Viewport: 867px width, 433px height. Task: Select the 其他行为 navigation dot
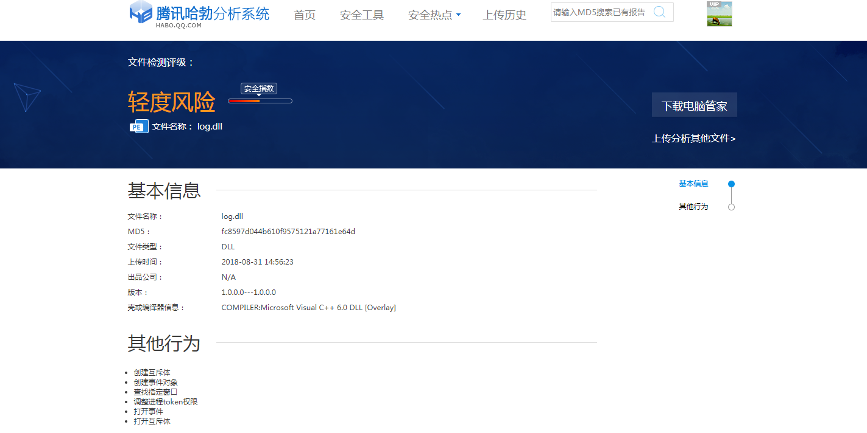point(732,207)
